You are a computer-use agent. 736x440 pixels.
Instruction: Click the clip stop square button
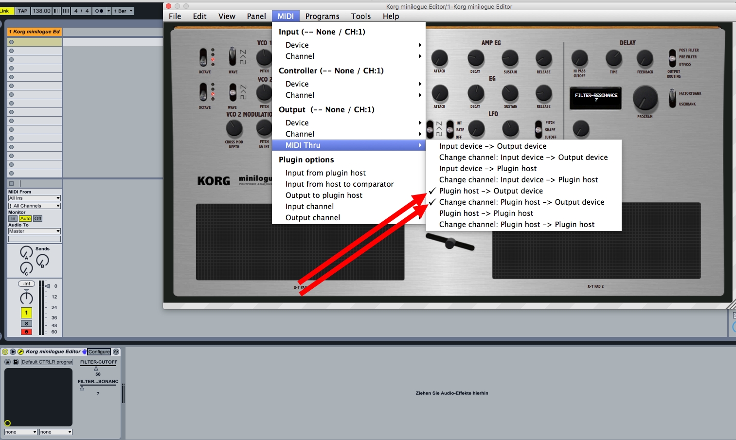(11, 183)
